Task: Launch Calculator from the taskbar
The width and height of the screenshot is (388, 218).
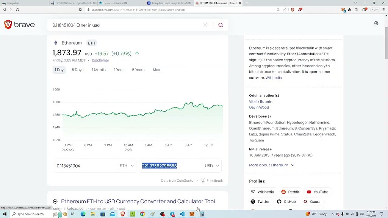Action: coord(202,214)
